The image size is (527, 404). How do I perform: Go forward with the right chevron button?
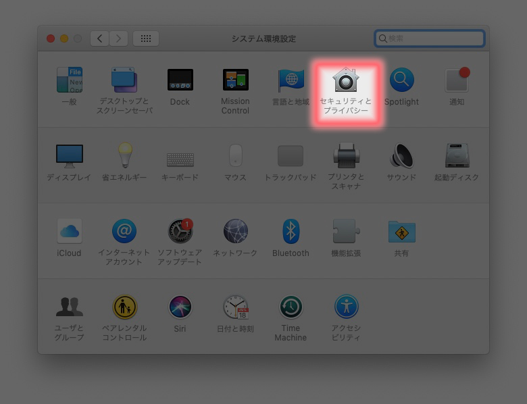[x=118, y=39]
